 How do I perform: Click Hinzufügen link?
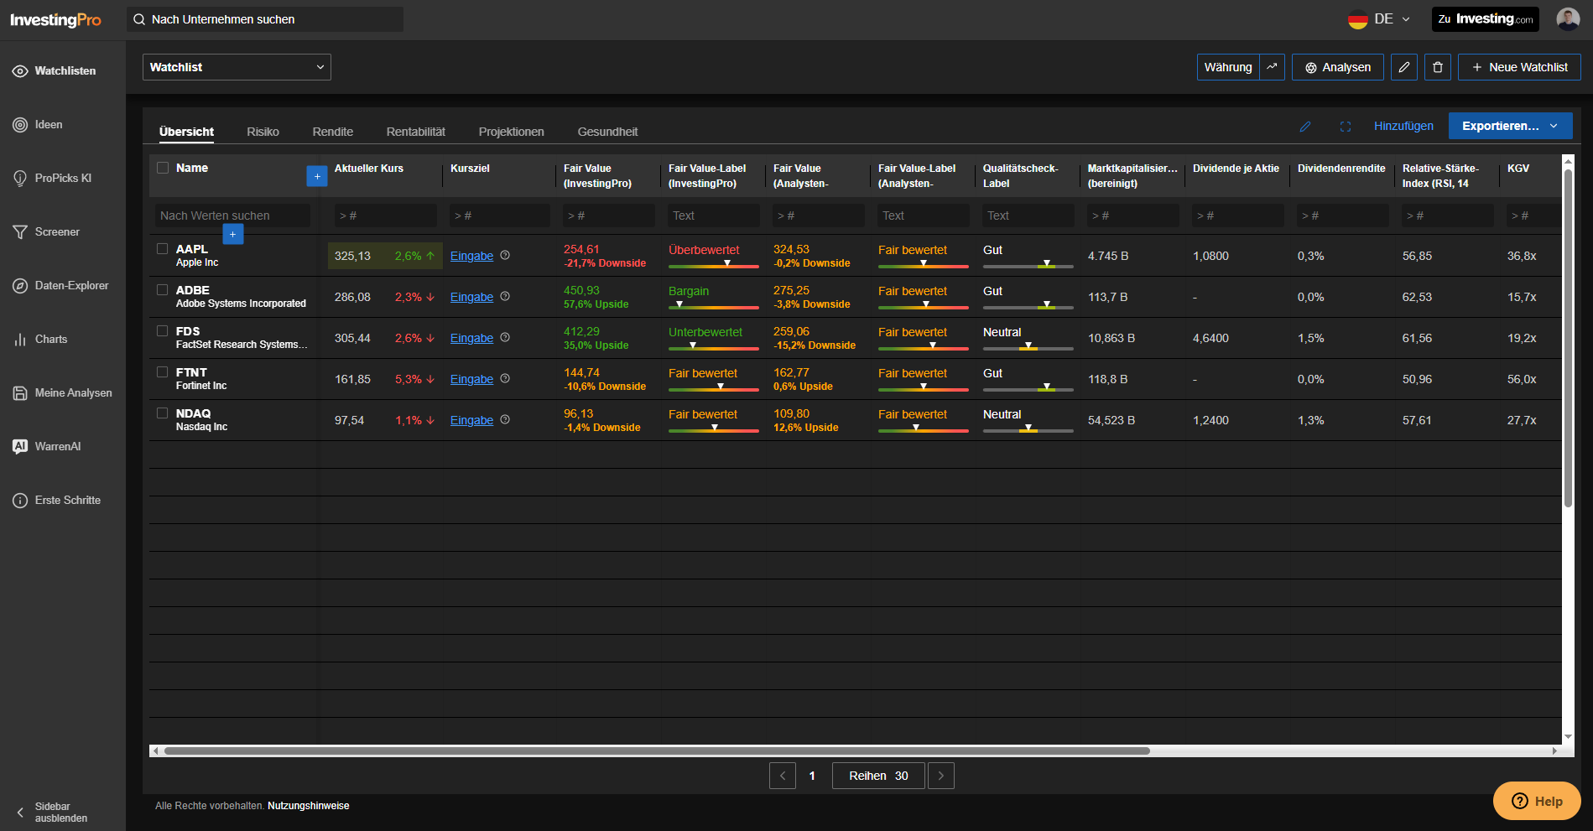1403,126
